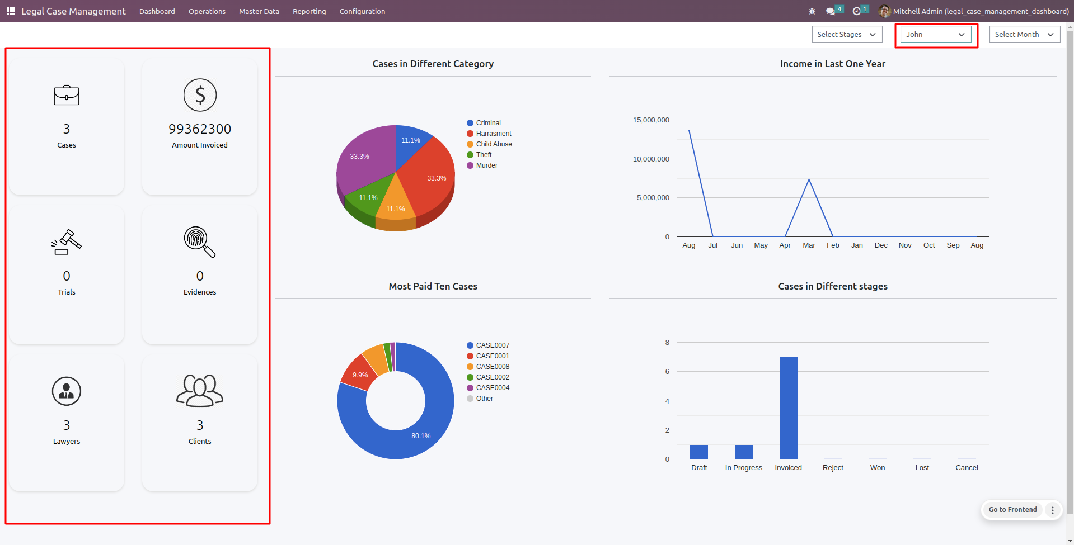Click the fingerprint Evidences icon
Image resolution: width=1074 pixels, height=545 pixels.
[x=200, y=242]
